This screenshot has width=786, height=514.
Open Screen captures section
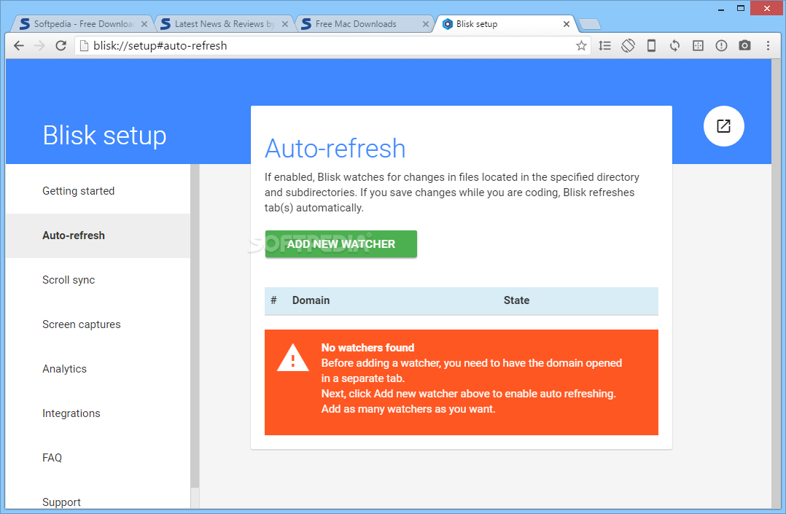(98, 324)
